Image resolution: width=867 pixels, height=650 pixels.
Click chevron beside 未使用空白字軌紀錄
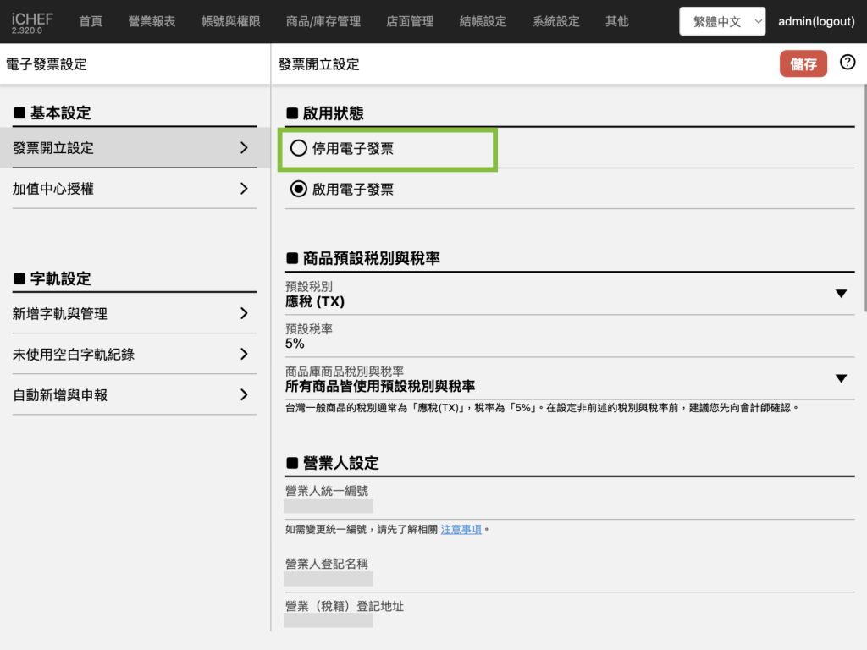(x=244, y=355)
